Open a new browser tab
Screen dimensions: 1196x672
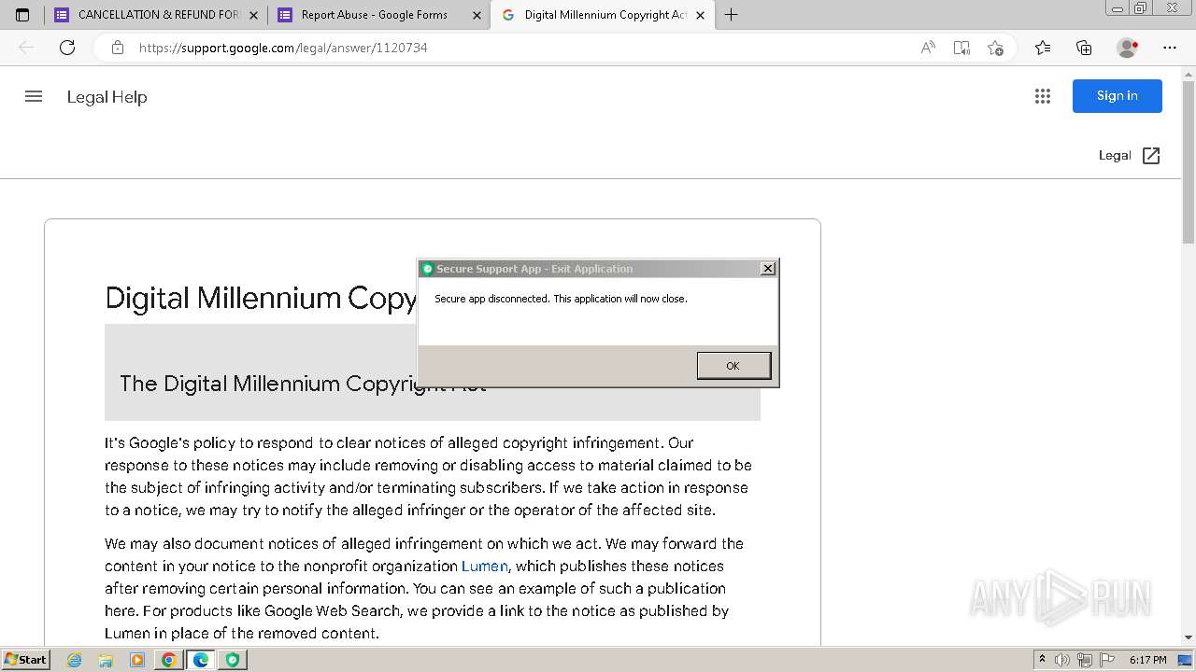(732, 15)
